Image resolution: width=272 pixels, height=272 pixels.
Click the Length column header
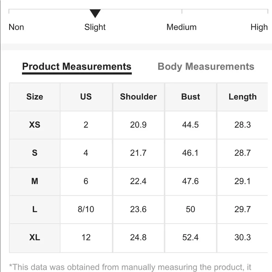(242, 97)
